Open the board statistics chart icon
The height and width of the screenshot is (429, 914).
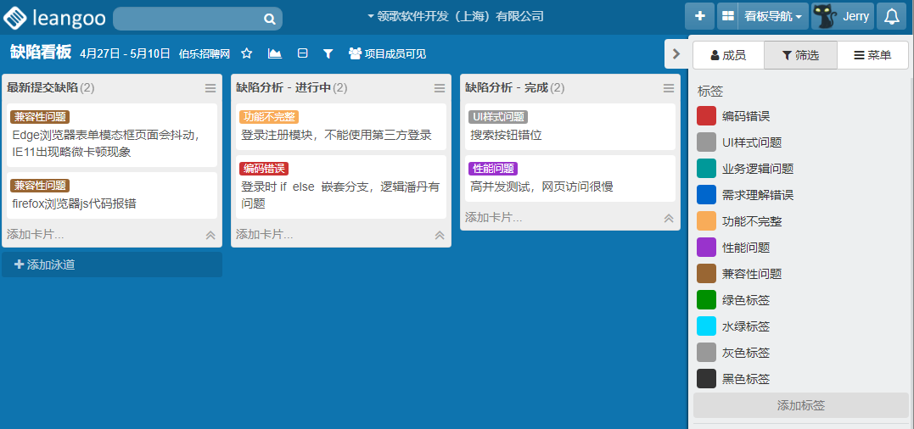[275, 53]
